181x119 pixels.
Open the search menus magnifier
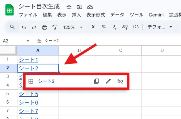[12, 27]
